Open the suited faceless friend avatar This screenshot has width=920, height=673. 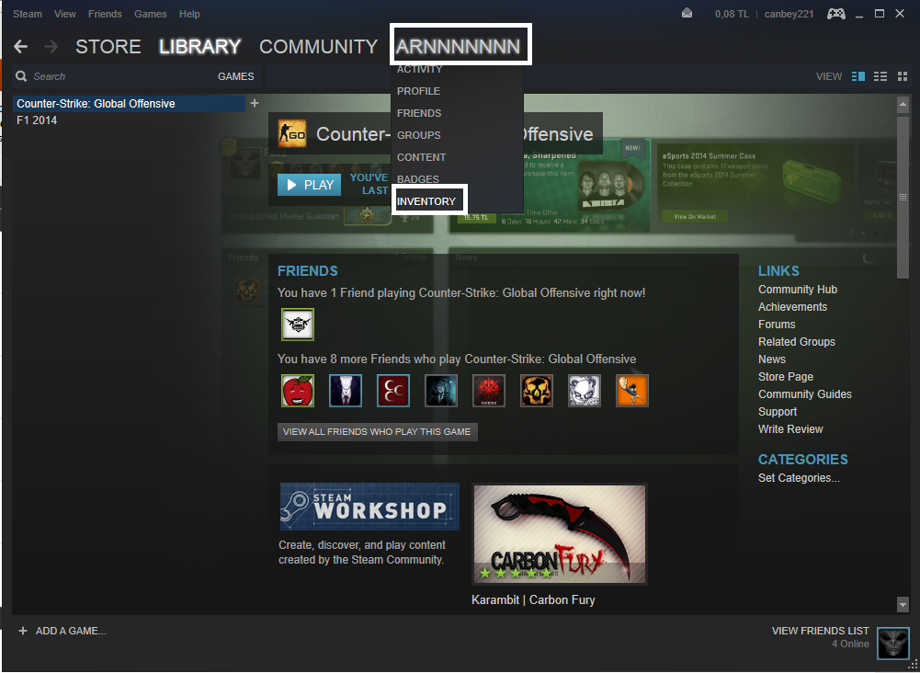point(345,391)
